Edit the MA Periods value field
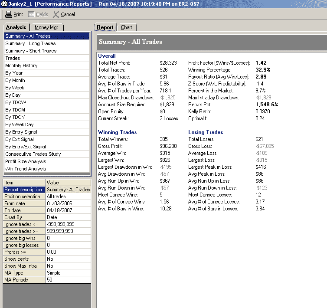Viewport: 327px width, 308px height. click(68, 280)
